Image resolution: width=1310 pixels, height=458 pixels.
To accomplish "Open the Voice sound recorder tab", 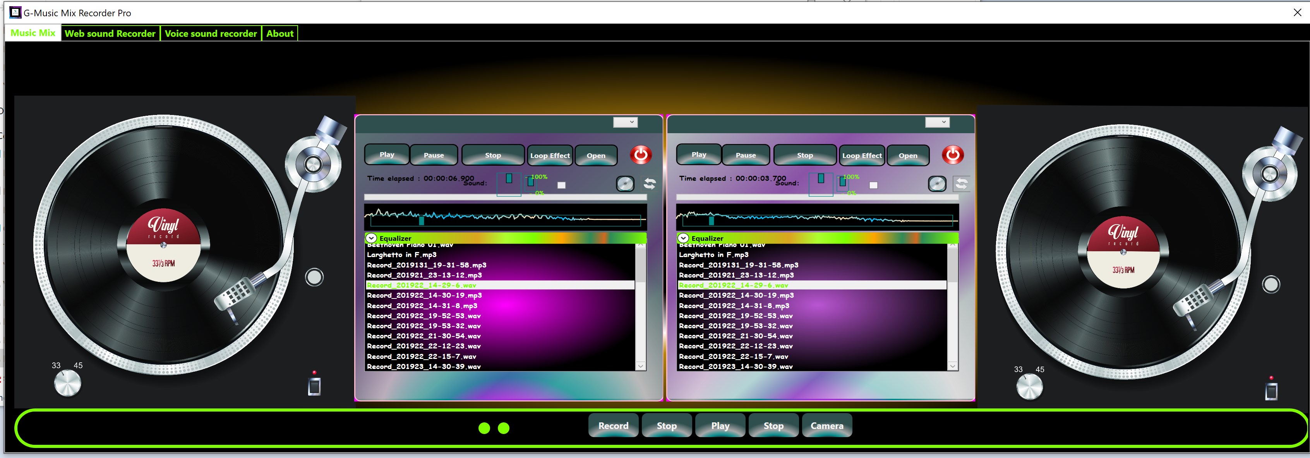I will (211, 34).
